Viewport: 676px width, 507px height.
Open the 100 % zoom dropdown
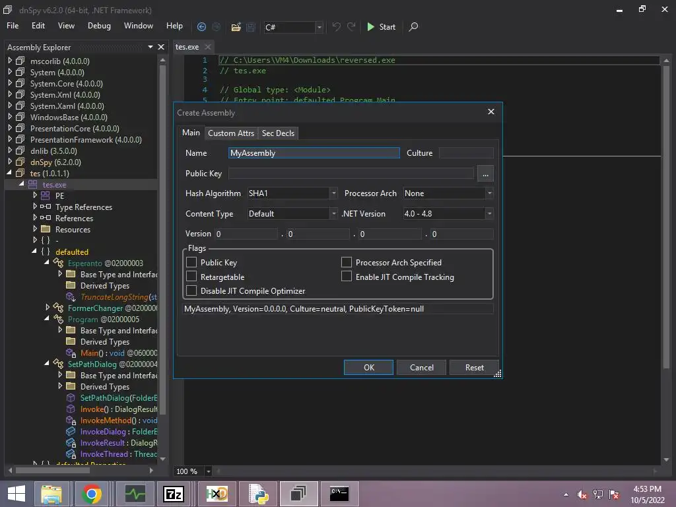click(208, 471)
